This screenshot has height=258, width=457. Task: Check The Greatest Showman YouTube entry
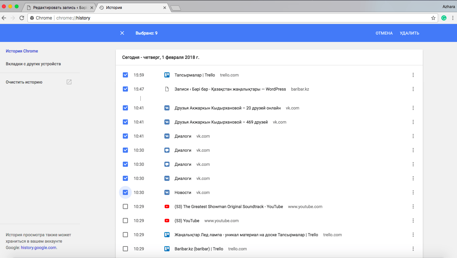[125, 206]
